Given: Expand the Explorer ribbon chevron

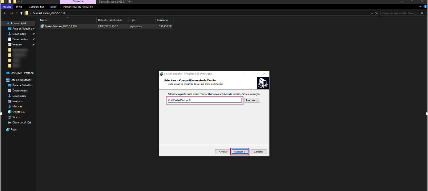Looking at the screenshot, I should tap(421, 6).
